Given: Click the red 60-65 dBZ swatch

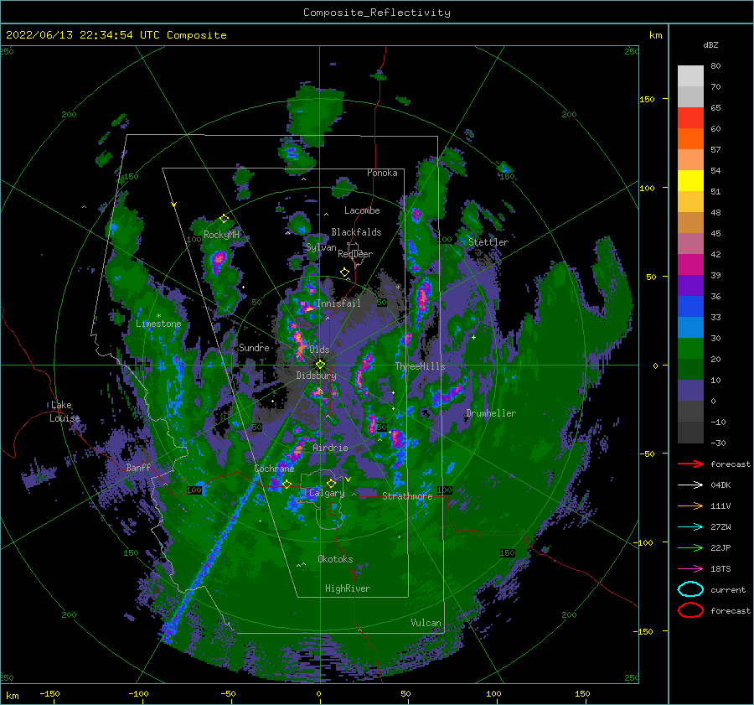Looking at the screenshot, I should pyautogui.click(x=690, y=118).
